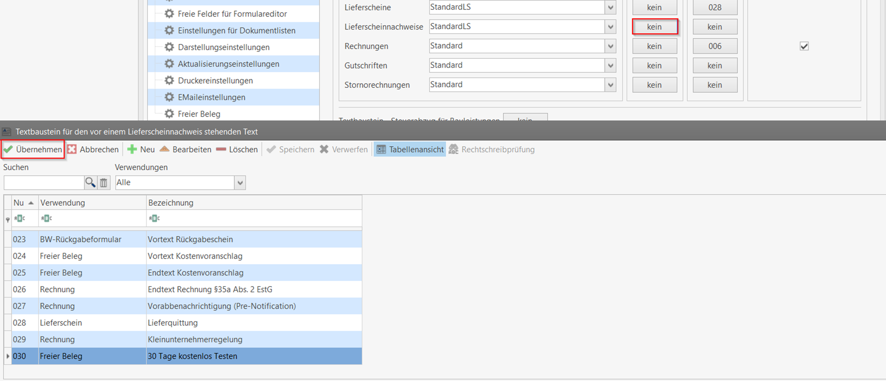The width and height of the screenshot is (886, 381).
Task: Click the red minus Löschen icon
Action: point(221,149)
